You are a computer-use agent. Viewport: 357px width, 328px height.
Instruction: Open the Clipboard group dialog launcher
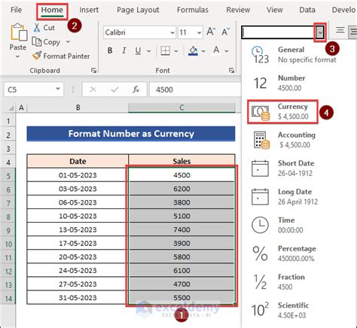point(94,71)
